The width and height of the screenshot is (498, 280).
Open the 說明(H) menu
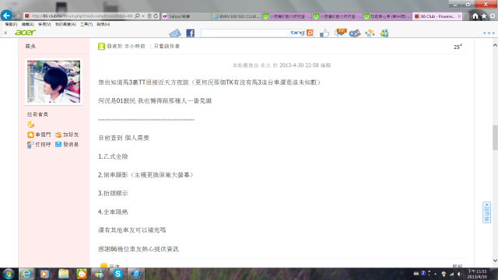103,24
